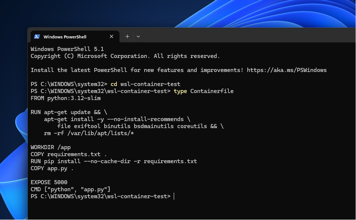Open the https://aka.ms/PSWindows link
The height and width of the screenshot is (220, 356).
pyautogui.click(x=287, y=70)
